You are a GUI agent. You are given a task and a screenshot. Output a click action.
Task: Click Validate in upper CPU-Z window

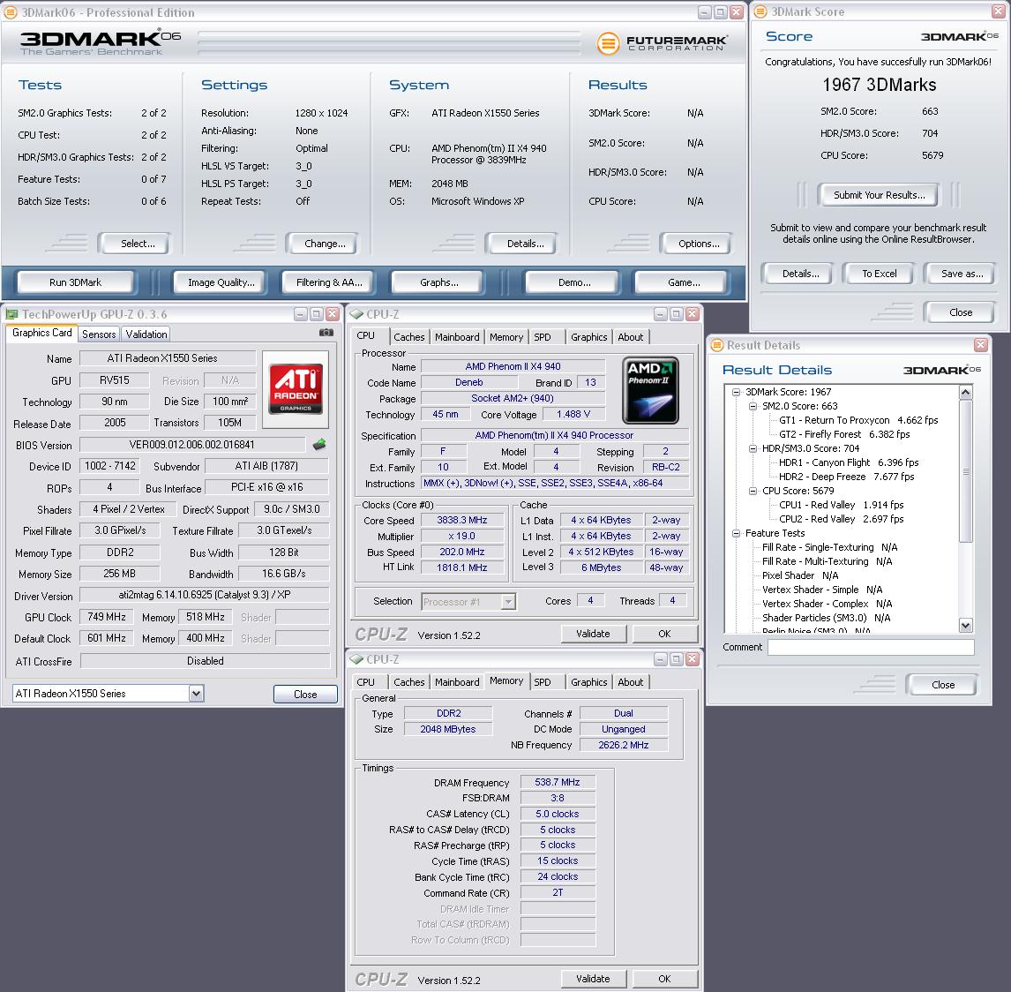click(x=593, y=634)
